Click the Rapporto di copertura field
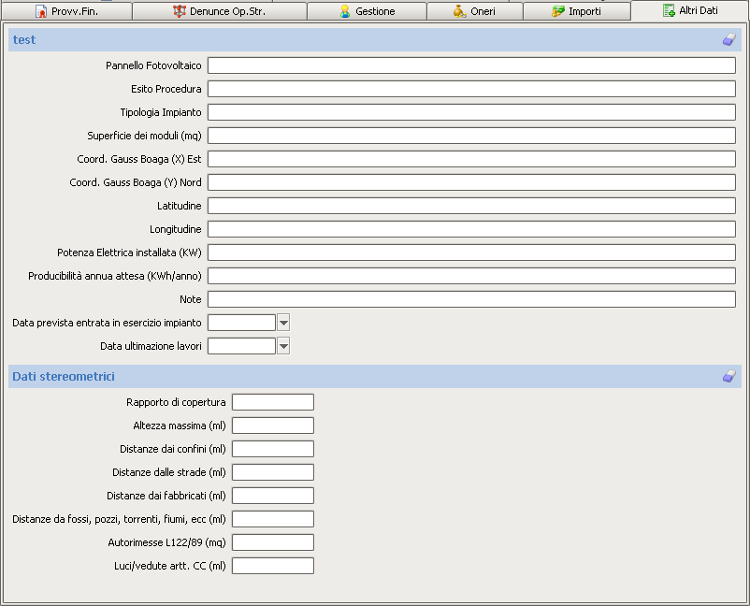Viewport: 750px width, 606px height. 272,402
